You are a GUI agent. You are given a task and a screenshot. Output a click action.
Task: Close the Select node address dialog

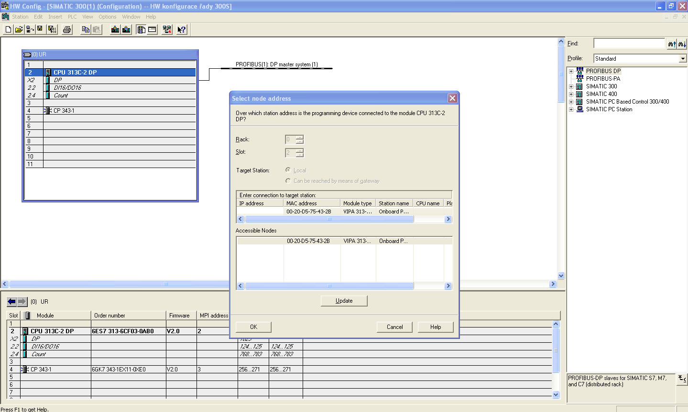[452, 98]
